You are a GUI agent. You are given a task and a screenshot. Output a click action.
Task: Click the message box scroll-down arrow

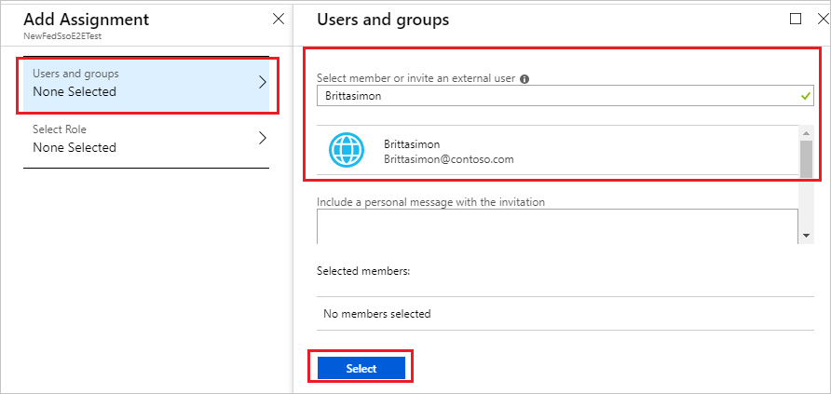coord(806,237)
